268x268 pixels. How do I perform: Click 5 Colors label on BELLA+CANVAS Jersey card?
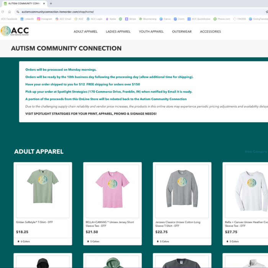tap(95, 242)
